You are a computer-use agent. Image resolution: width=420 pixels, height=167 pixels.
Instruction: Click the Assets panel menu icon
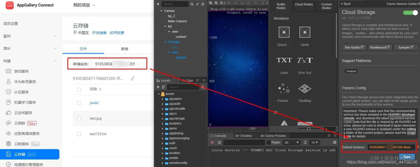coord(204,80)
